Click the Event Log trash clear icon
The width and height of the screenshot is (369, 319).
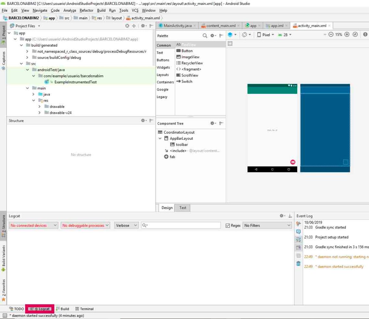298,264
